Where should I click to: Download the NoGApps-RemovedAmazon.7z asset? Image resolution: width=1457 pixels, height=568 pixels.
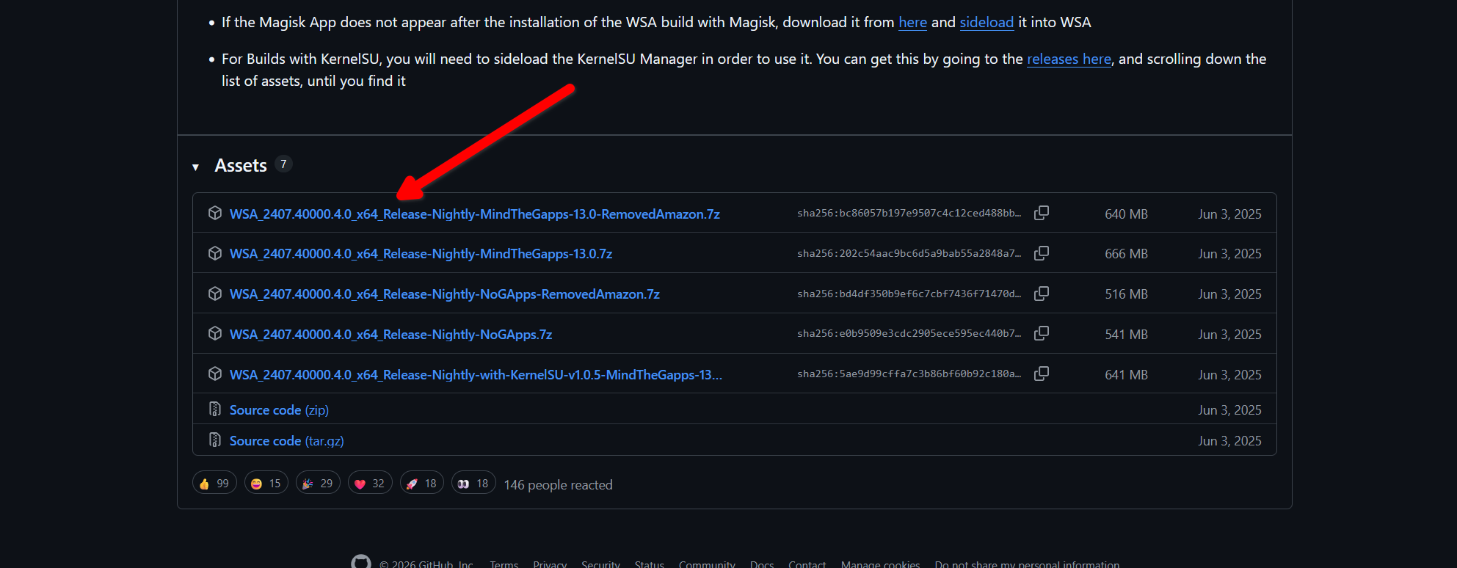(x=445, y=294)
